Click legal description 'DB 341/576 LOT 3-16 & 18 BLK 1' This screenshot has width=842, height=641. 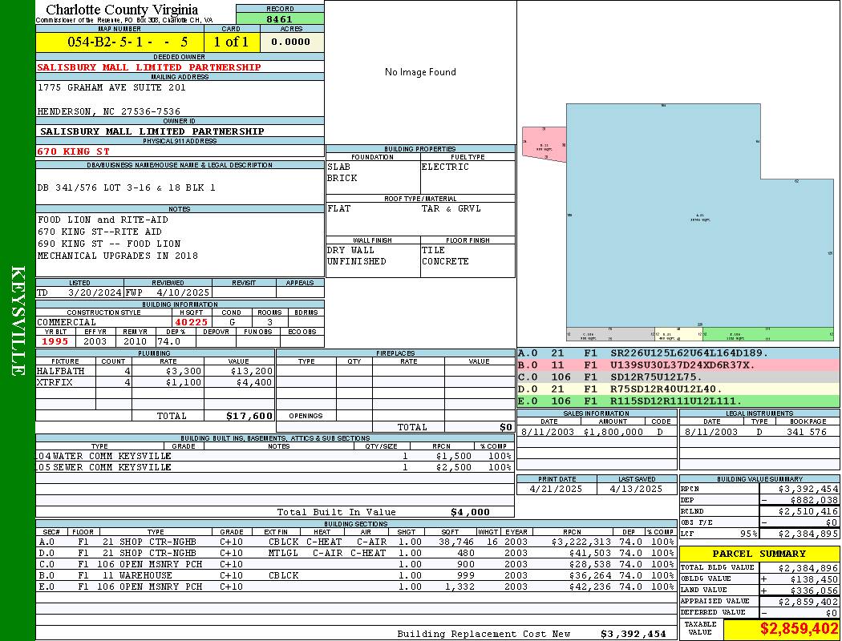(126, 187)
